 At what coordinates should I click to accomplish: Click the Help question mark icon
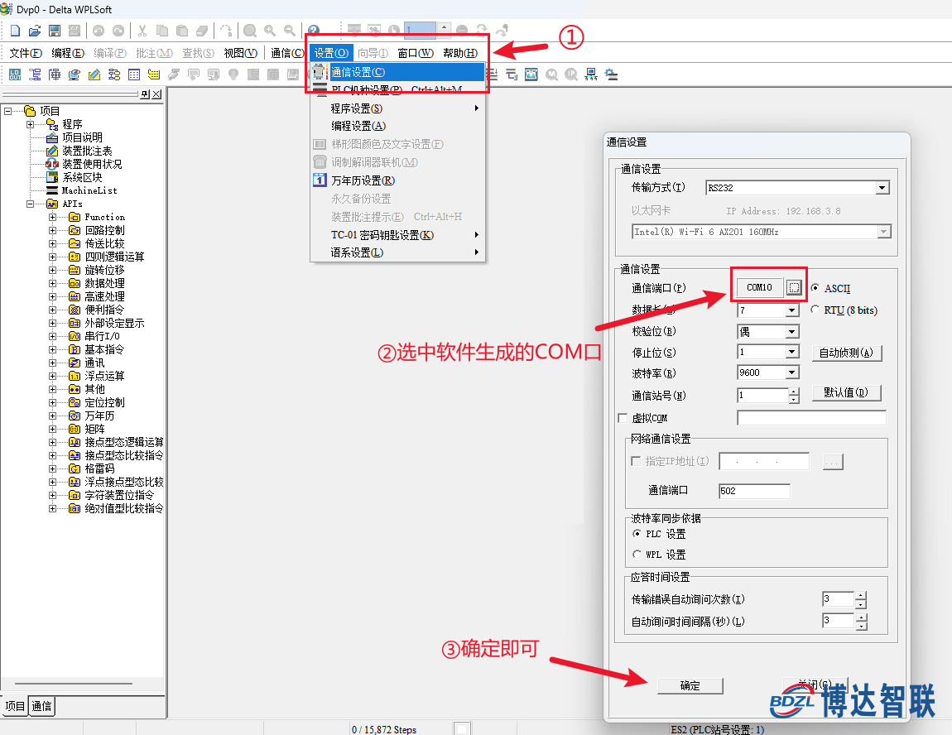pyautogui.click(x=313, y=31)
